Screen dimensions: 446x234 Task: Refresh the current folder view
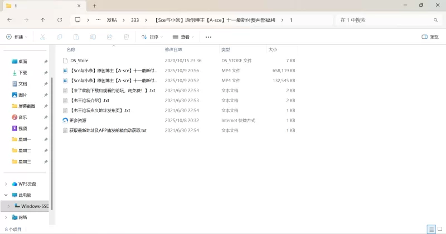(x=60, y=20)
